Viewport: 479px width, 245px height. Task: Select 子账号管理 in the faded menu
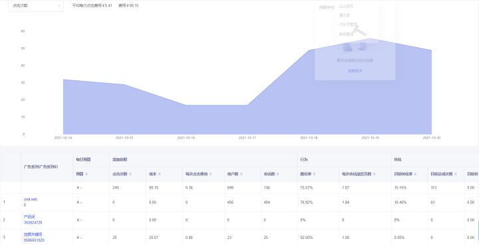pos(348,25)
